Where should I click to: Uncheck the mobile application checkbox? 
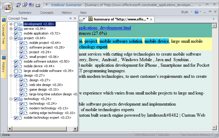[x=16, y=34]
